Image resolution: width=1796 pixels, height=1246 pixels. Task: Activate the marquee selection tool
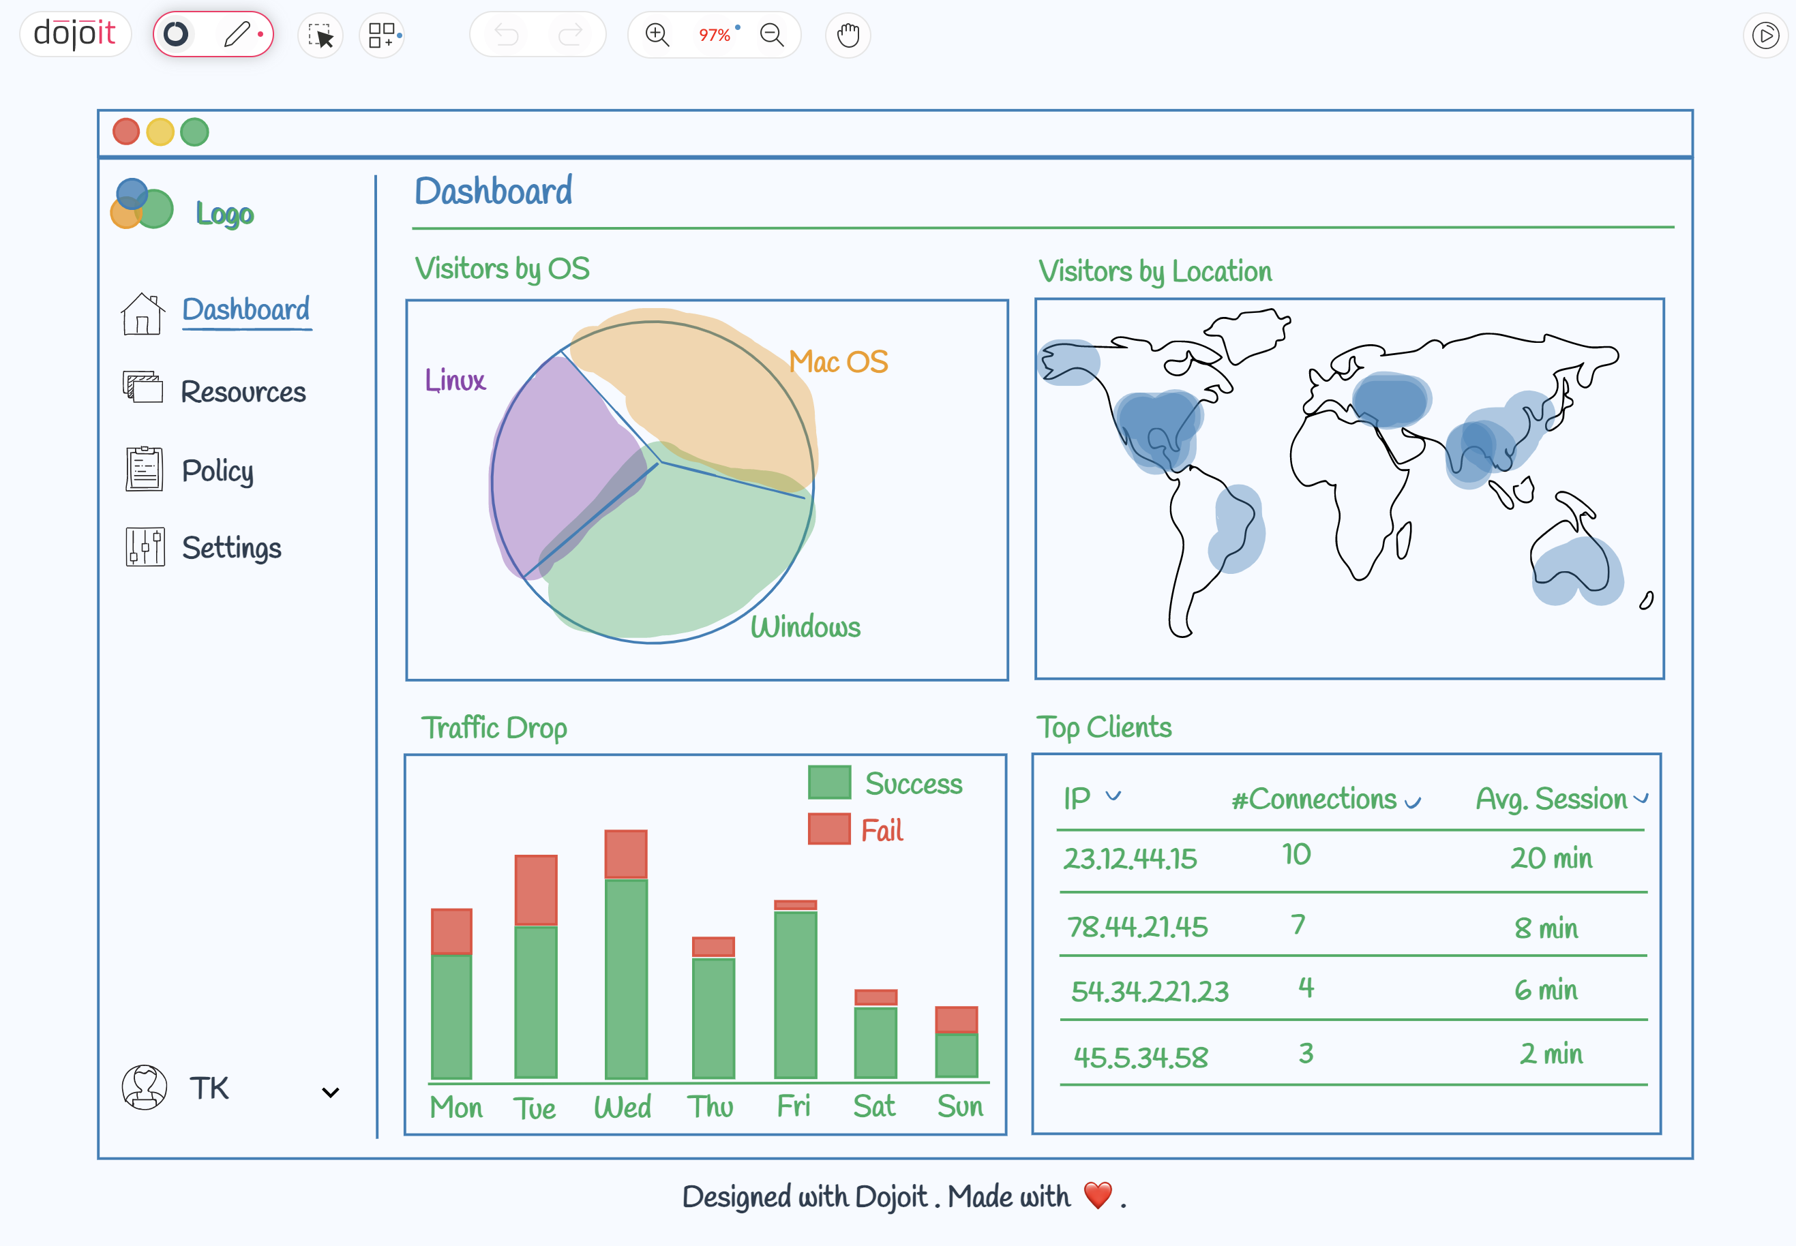pyautogui.click(x=320, y=36)
